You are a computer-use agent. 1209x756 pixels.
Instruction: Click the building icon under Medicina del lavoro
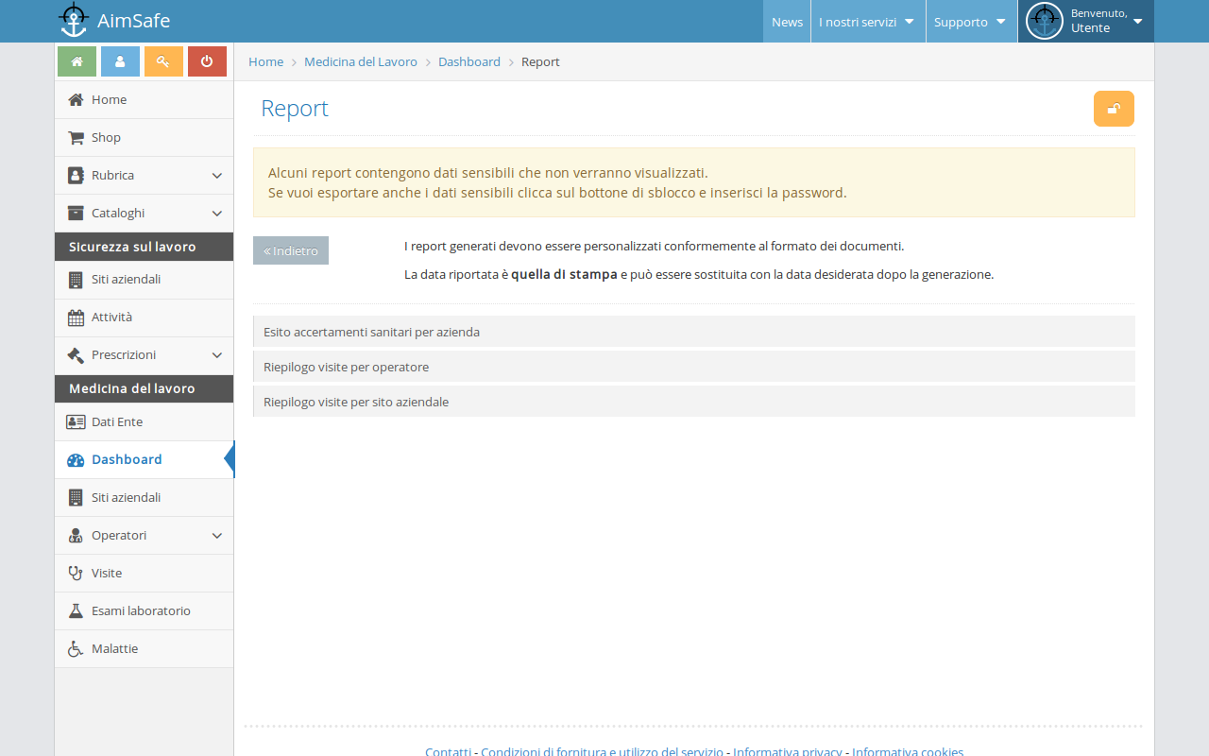click(76, 497)
